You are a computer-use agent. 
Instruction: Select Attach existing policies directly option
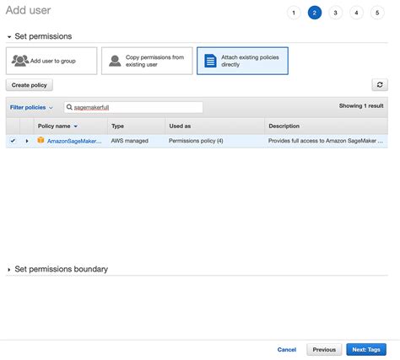coord(242,61)
